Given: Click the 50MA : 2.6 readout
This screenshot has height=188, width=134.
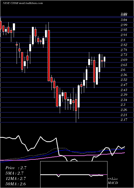Looking at the screenshot, I should (x=16, y=184).
